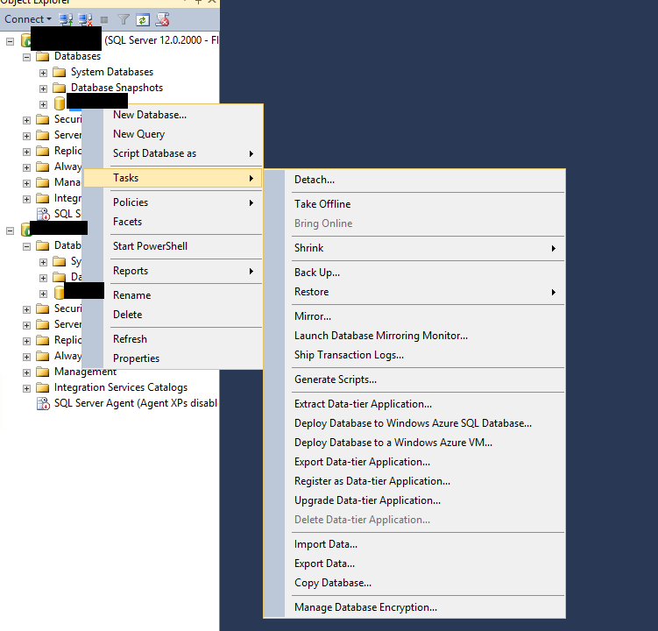The width and height of the screenshot is (658, 631).
Task: Open database Properties from context menu
Action: tap(173, 358)
